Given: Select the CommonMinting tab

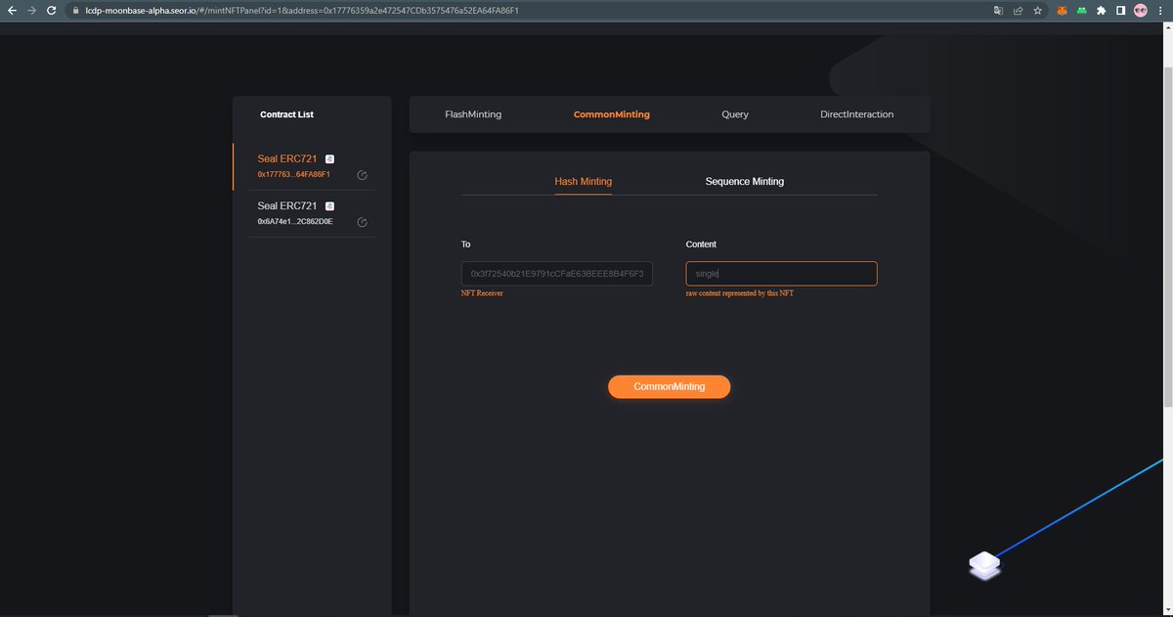Looking at the screenshot, I should click(x=612, y=114).
